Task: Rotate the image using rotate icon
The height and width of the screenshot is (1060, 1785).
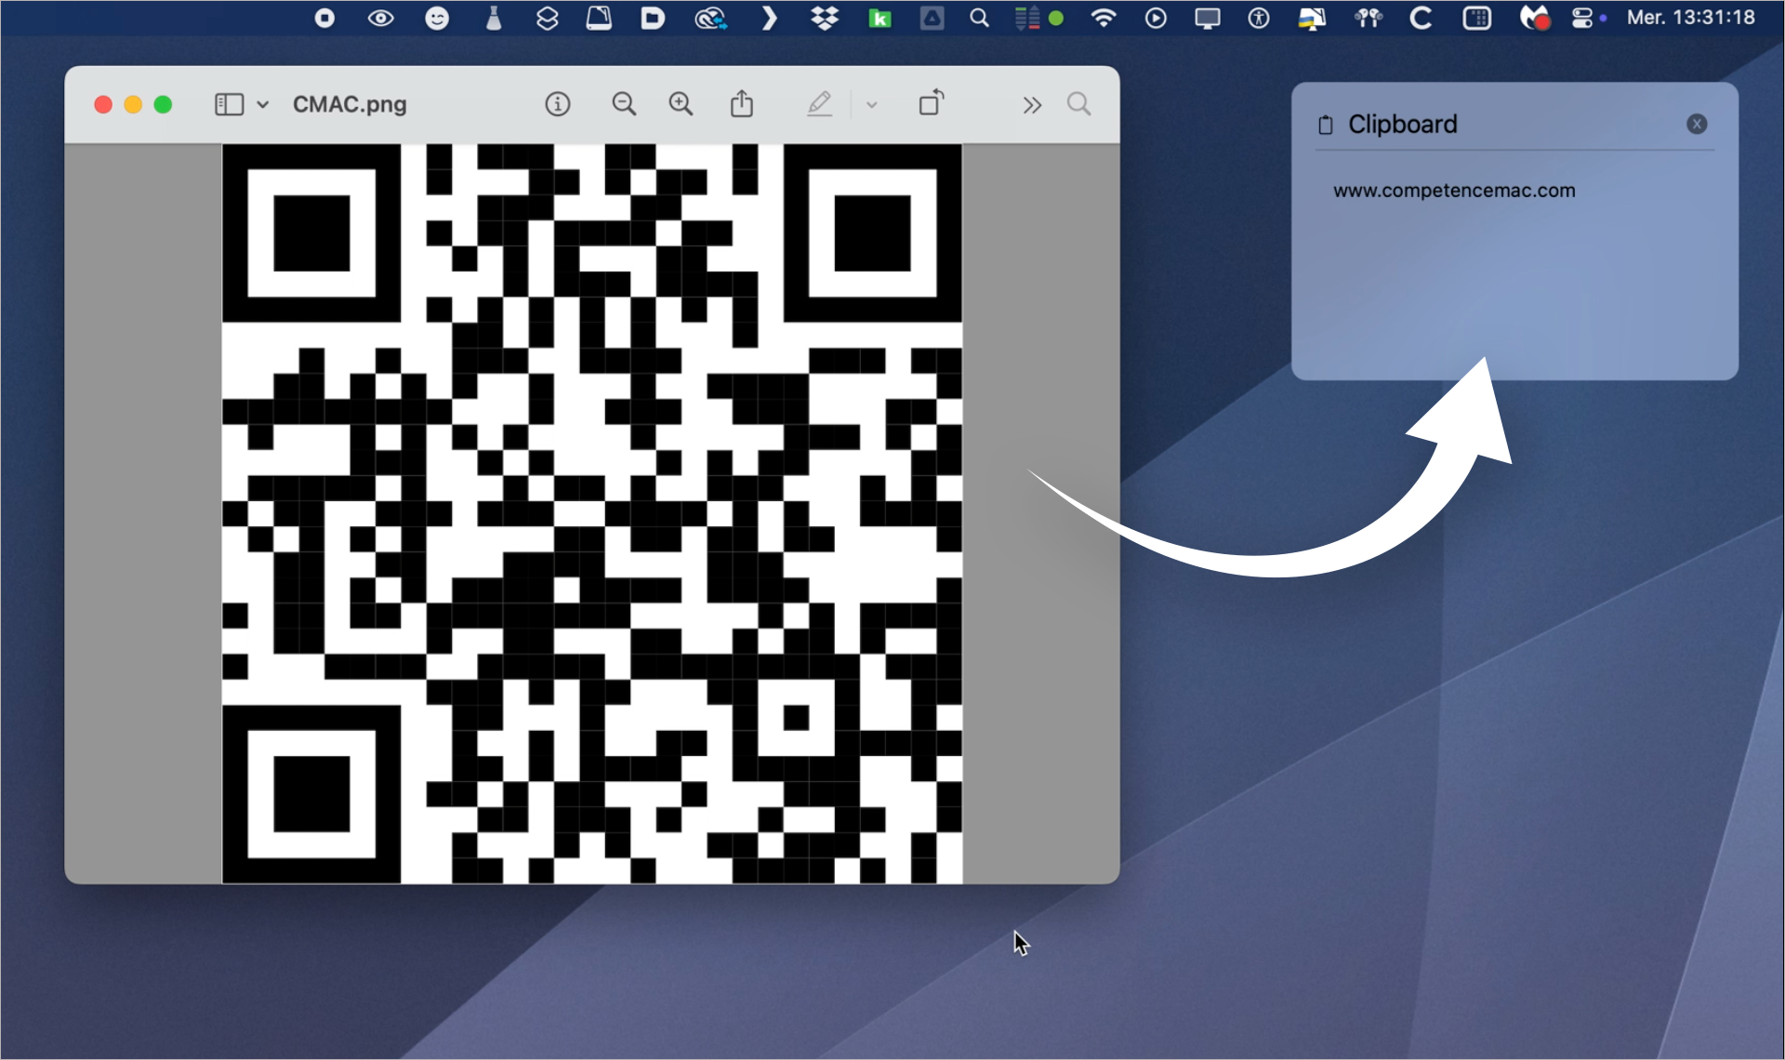Action: click(x=931, y=104)
